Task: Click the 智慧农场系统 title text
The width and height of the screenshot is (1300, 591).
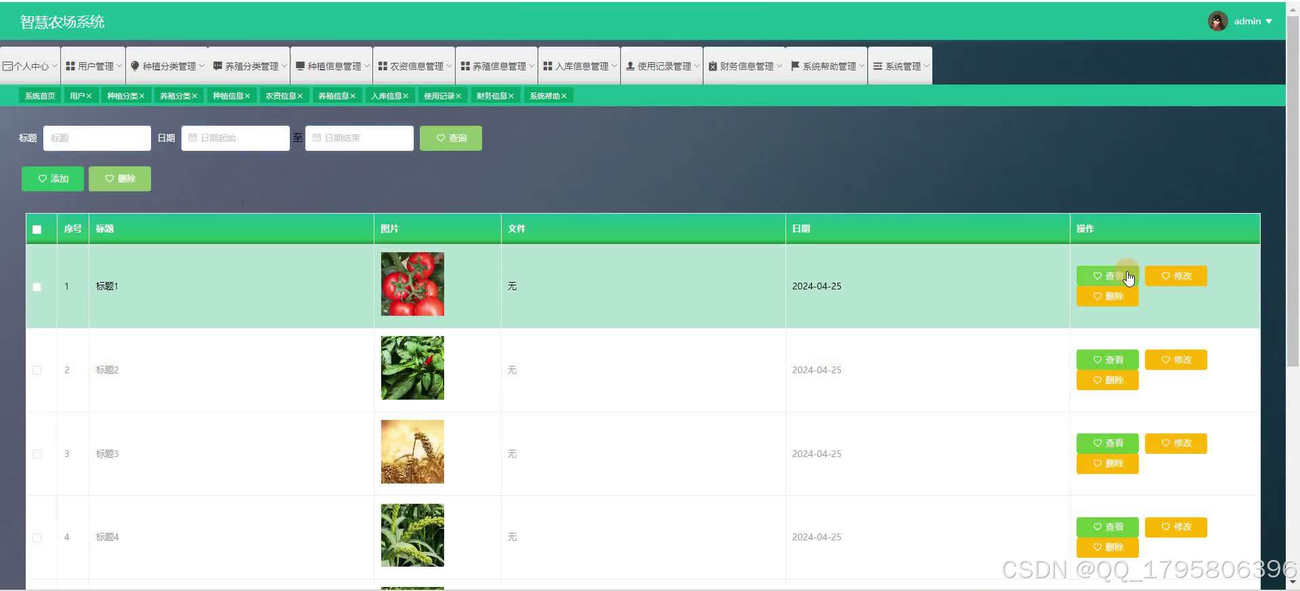Action: [x=62, y=22]
